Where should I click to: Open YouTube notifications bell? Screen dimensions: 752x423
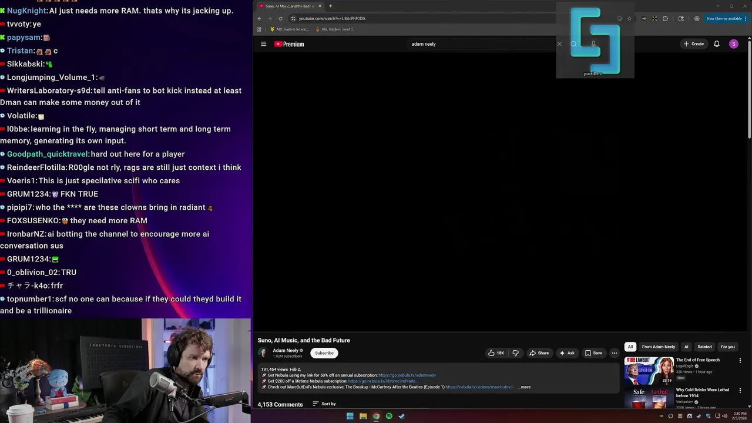click(x=716, y=44)
